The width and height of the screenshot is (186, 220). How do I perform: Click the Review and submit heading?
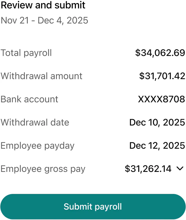[43, 5]
